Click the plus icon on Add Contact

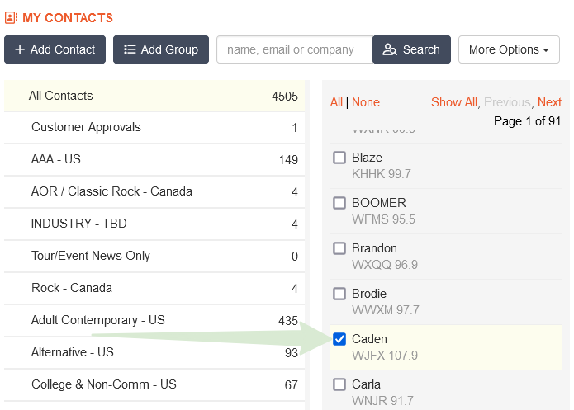pos(20,49)
